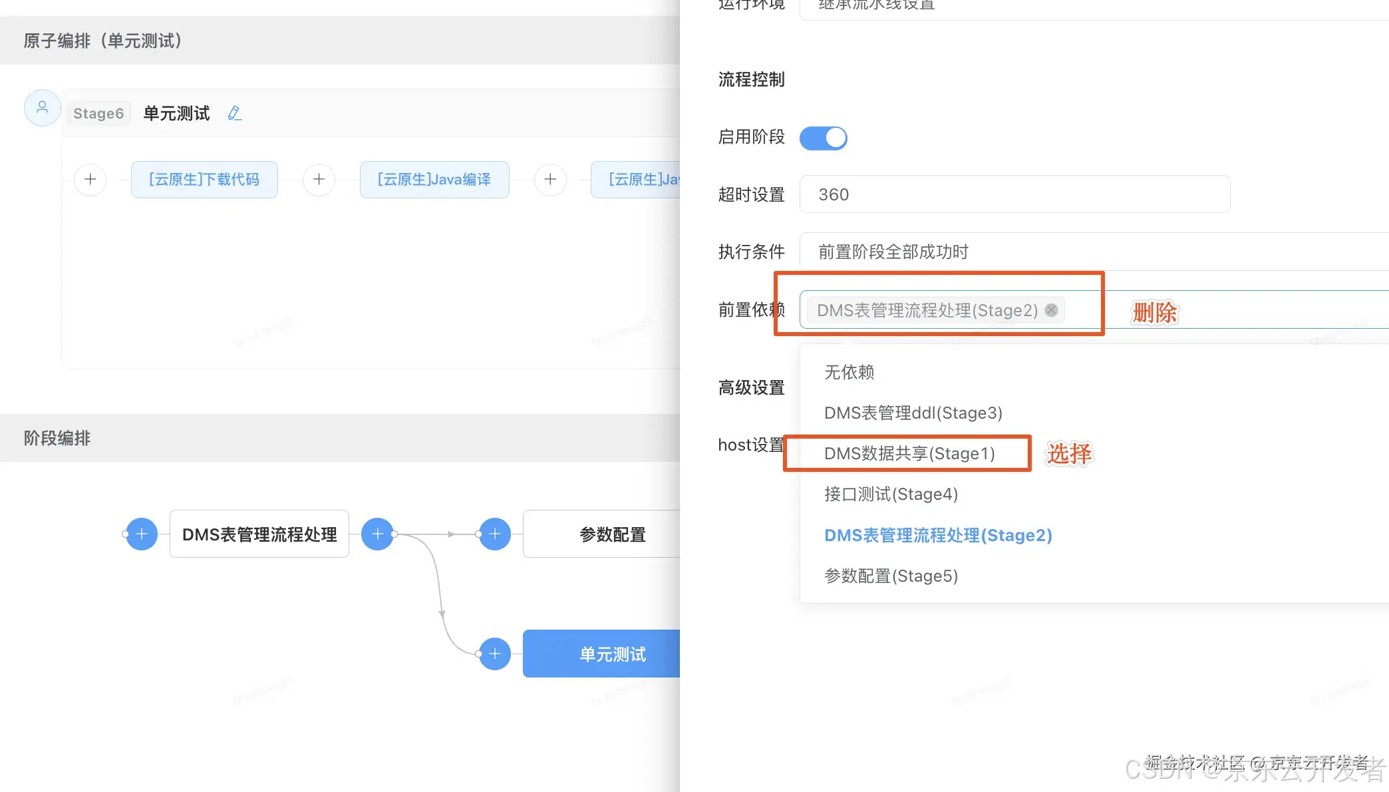The image size is (1389, 792).
Task: Click the user avatar icon beside Stage6
Action: point(42,107)
